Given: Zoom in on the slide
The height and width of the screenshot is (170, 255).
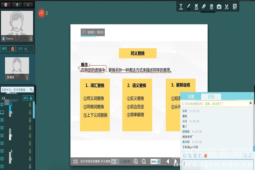Looking at the screenshot, I should 136,161.
